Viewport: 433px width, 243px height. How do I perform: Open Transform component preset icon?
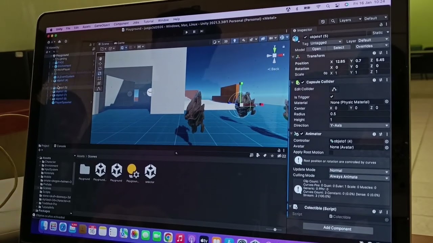click(381, 53)
